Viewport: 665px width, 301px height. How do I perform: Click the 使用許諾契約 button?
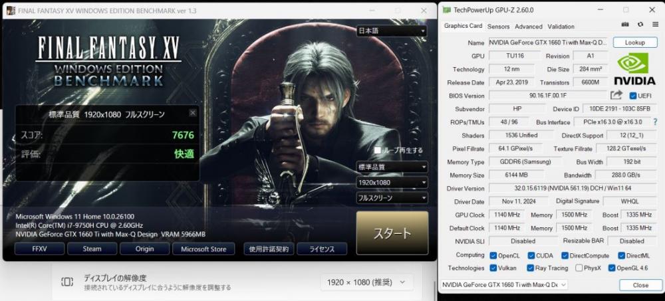(x=269, y=249)
